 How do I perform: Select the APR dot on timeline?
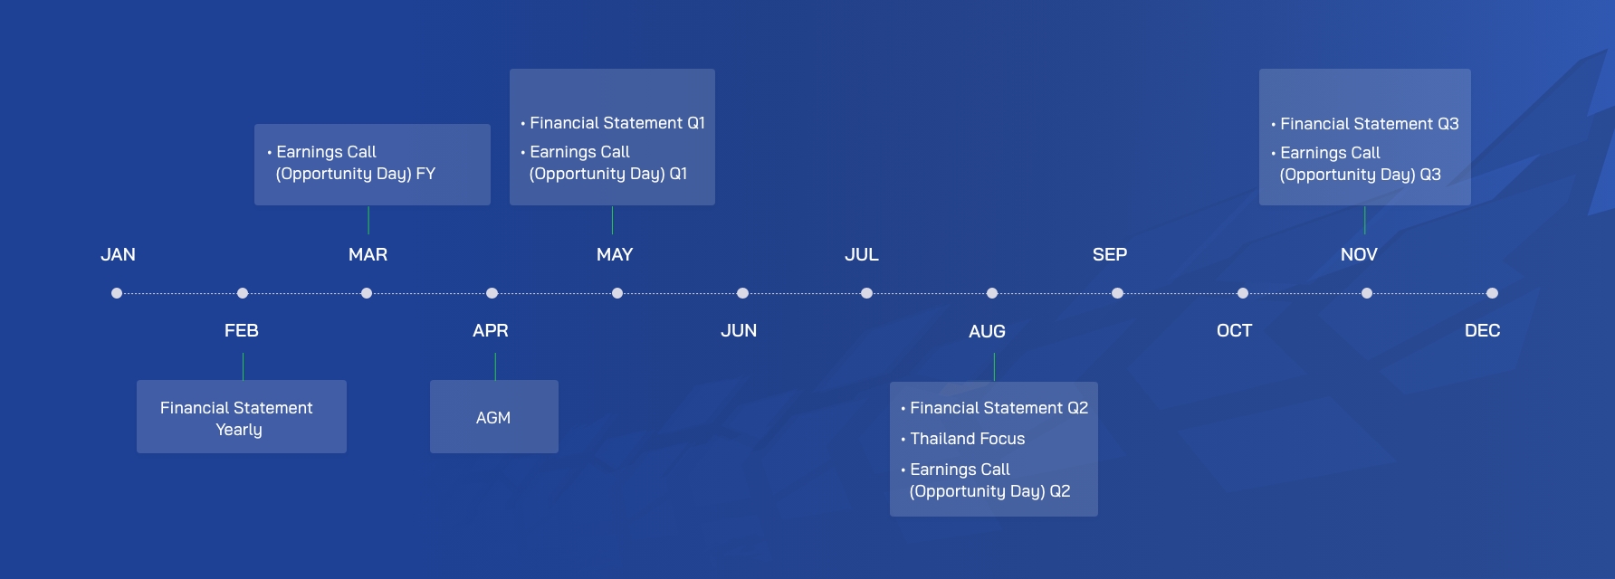click(x=492, y=293)
